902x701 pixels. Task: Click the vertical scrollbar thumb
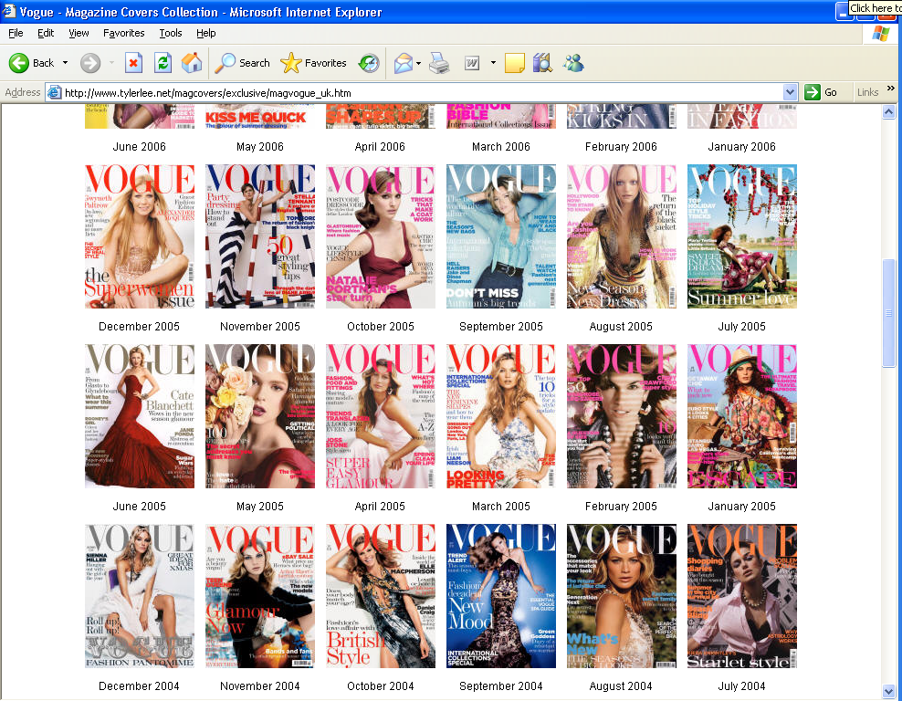coord(889,313)
